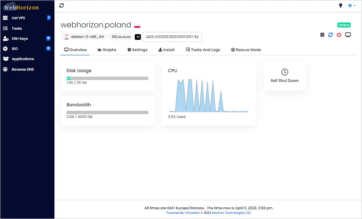
Task: Switch to the Install tab
Action: coord(166,50)
